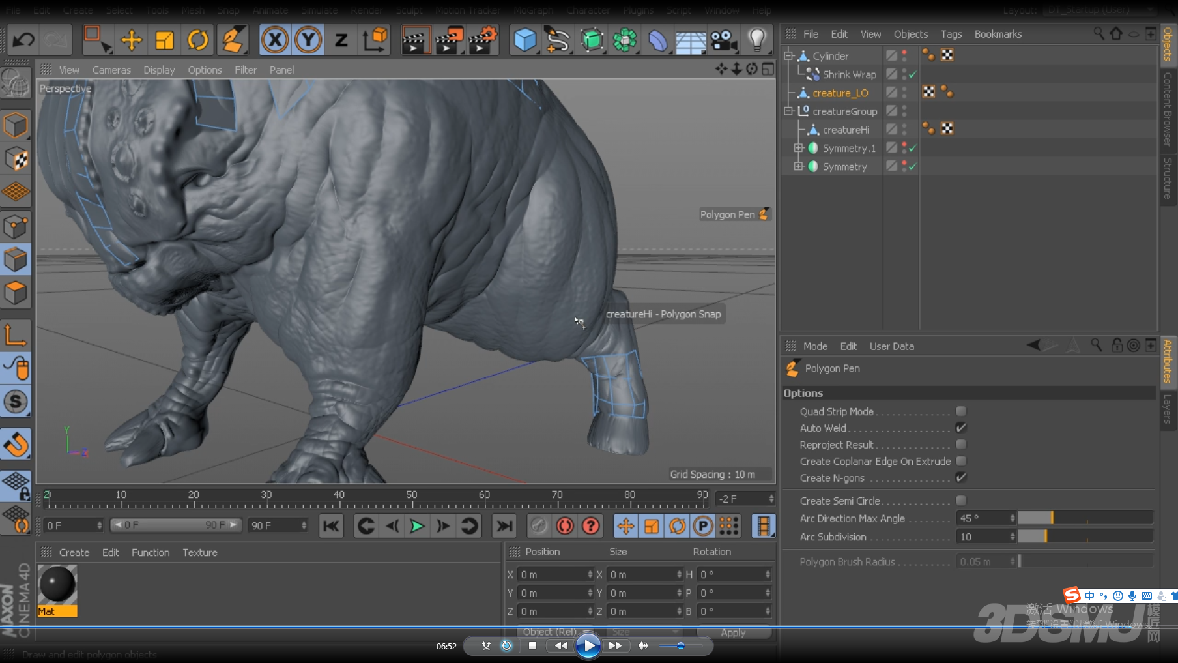Image resolution: width=1178 pixels, height=663 pixels.
Task: Open the Floor environment objects icon
Action: pos(691,40)
